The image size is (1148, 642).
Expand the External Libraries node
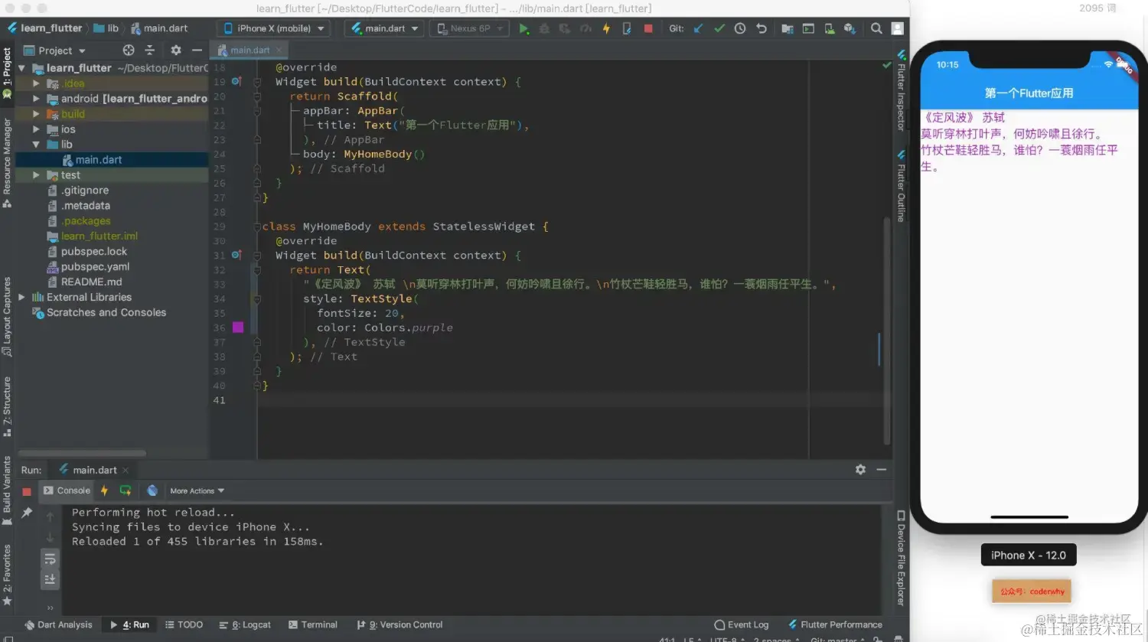click(21, 297)
